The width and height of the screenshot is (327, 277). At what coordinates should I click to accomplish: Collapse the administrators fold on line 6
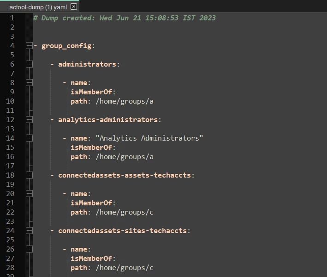29,64
